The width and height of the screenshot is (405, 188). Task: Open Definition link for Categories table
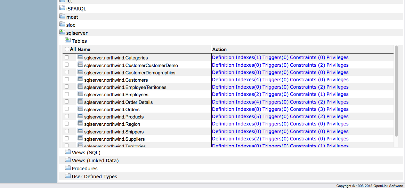click(223, 58)
